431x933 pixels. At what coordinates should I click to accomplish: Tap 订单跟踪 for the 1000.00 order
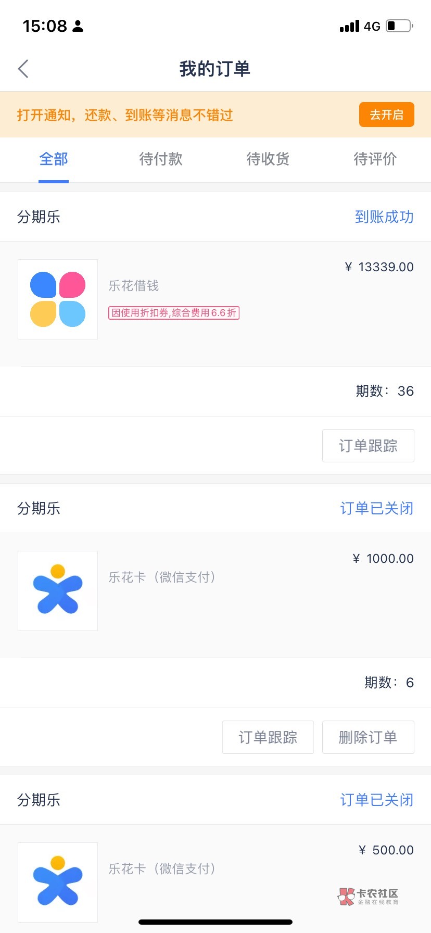(268, 737)
